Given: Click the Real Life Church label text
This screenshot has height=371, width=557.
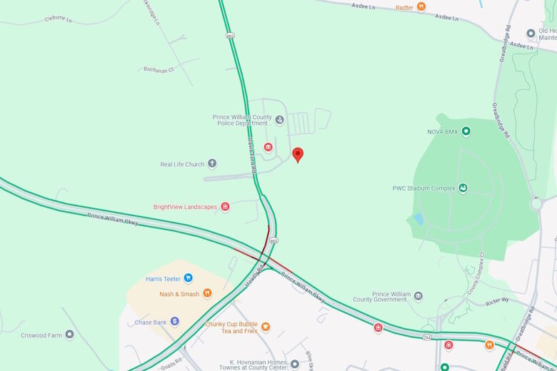Looking at the screenshot, I should [x=182, y=164].
